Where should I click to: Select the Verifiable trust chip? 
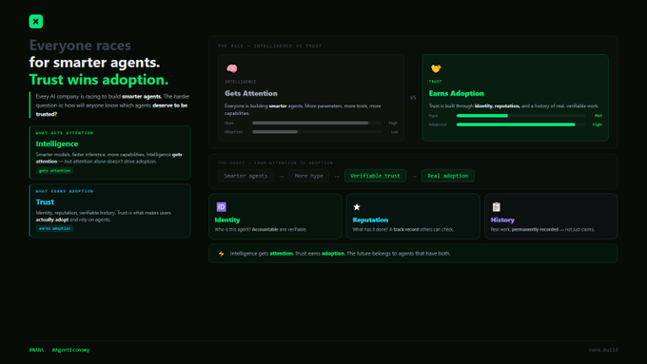(x=375, y=176)
